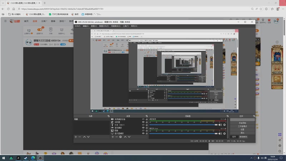286x161 pixels.
Task: Pop out the 来源 dock panel icon
Action: click(147, 116)
